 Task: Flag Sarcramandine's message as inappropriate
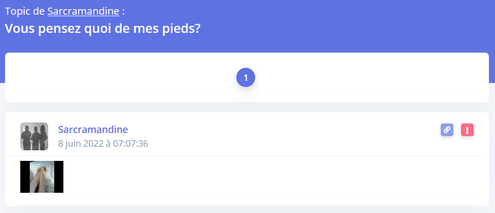coord(467,130)
